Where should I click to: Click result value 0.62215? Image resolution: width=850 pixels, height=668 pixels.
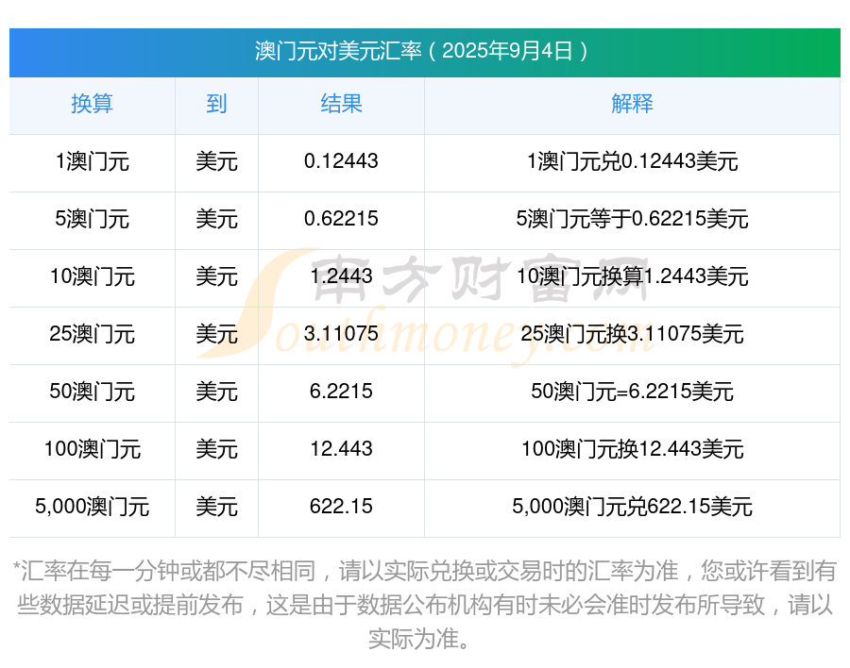click(341, 218)
